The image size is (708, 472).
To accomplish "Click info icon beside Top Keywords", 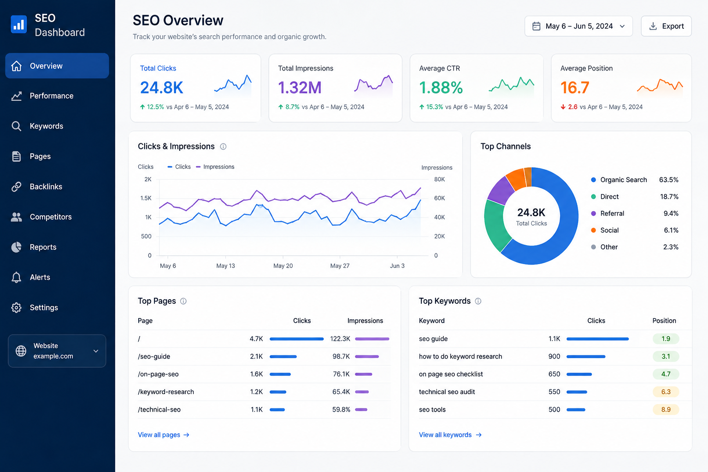I will click(478, 301).
